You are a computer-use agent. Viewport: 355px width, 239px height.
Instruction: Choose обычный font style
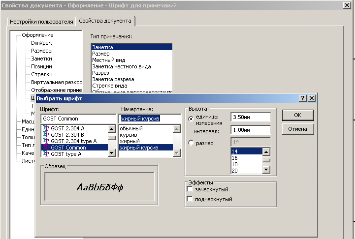pyautogui.click(x=146, y=128)
